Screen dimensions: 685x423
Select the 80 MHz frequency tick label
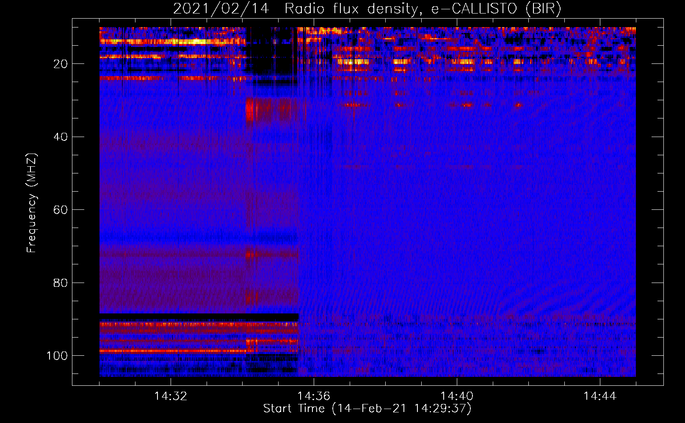tap(61, 283)
